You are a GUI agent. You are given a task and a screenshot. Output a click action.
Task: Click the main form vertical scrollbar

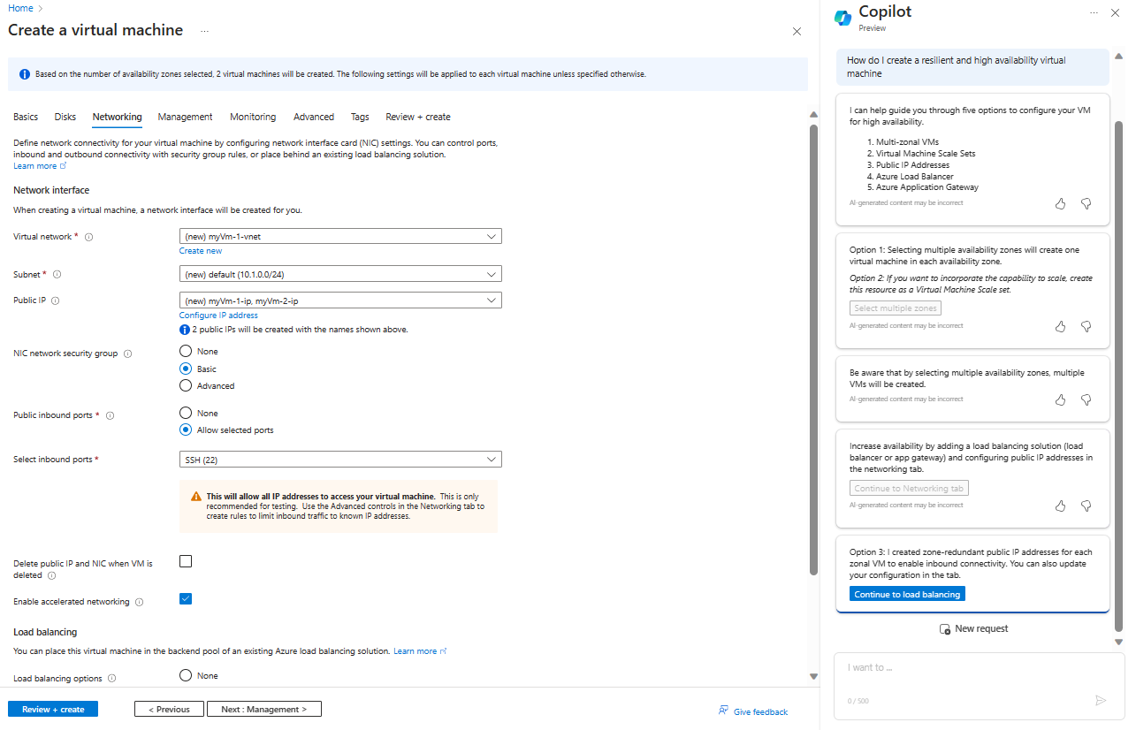click(x=813, y=348)
